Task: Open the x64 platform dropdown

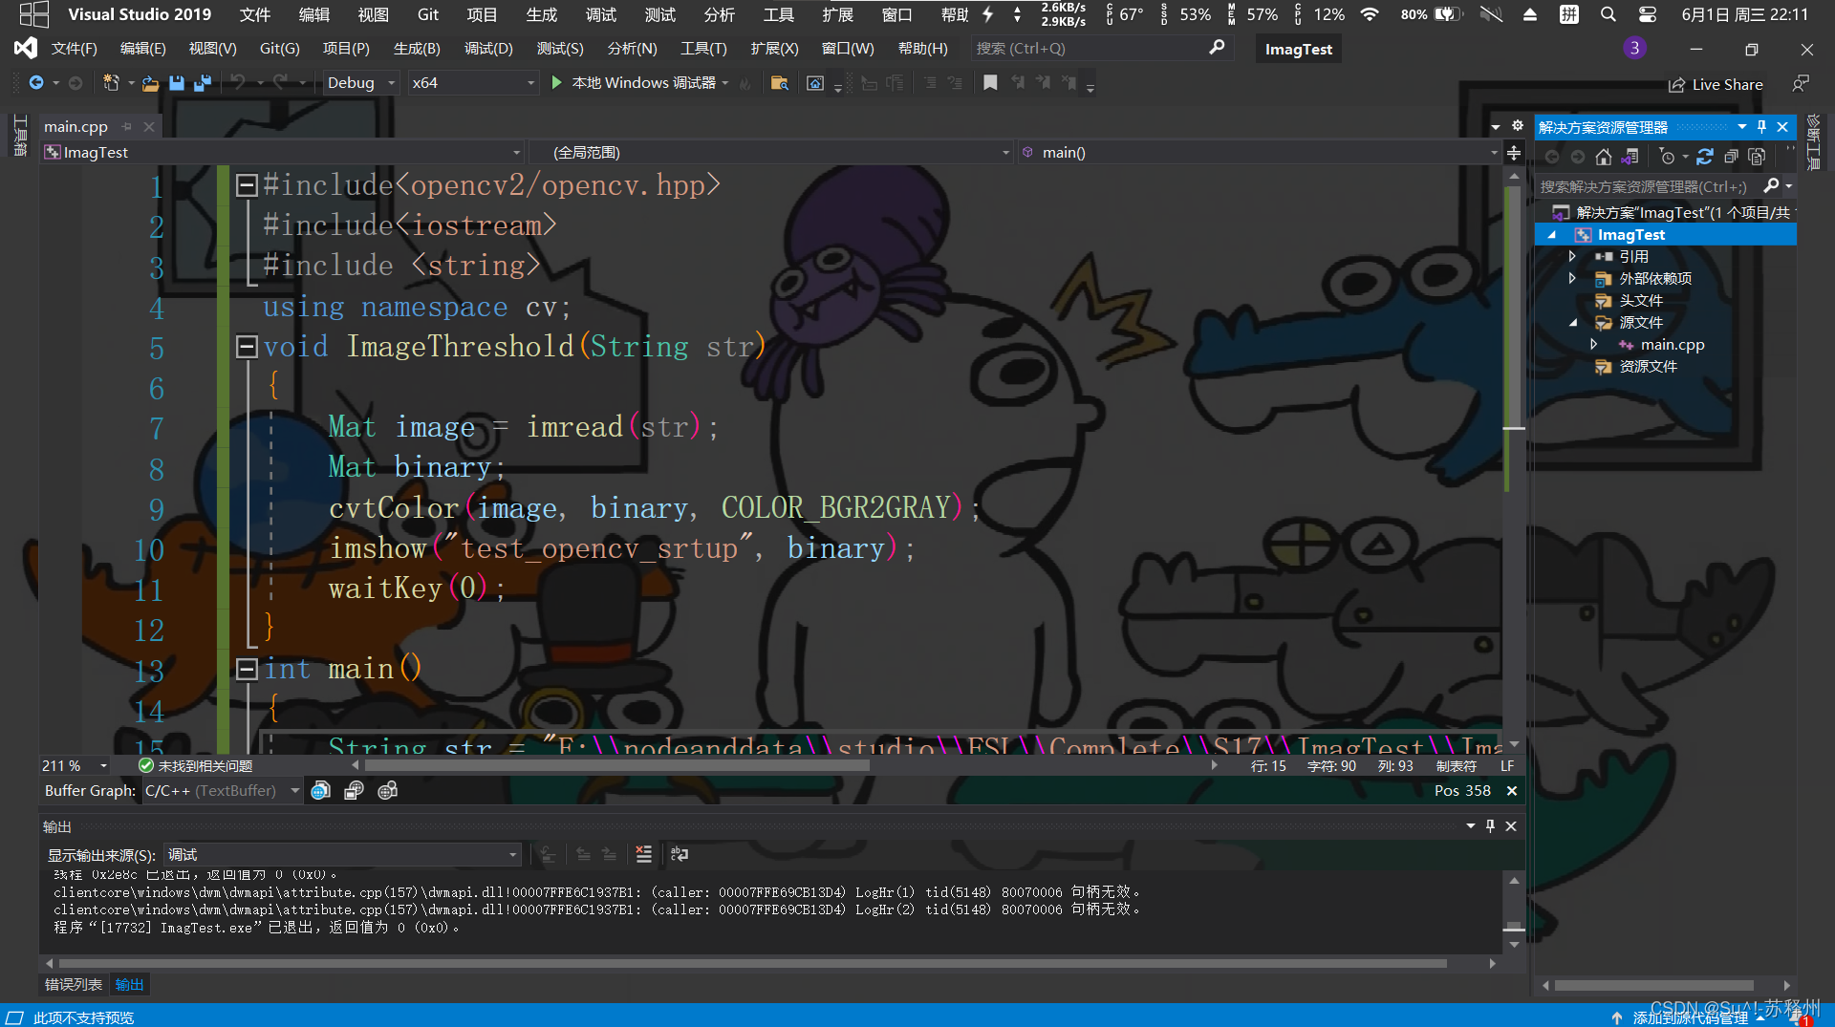Action: tap(473, 83)
